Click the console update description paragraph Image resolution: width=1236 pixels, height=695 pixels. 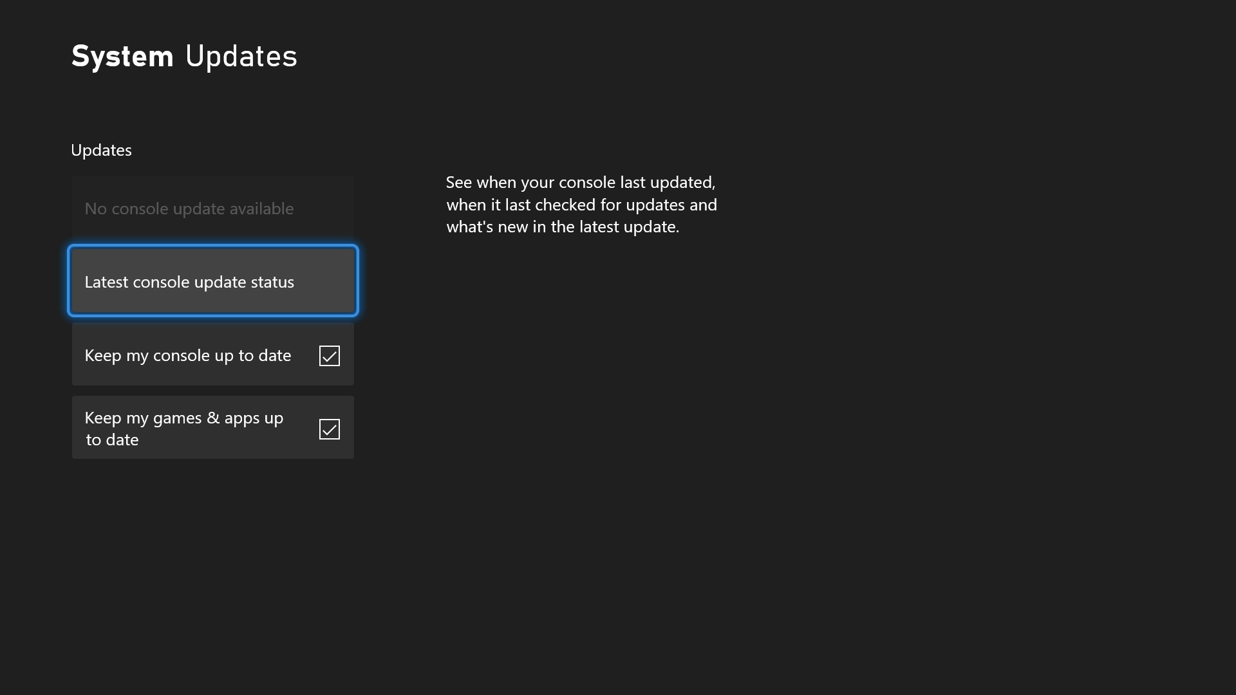[x=581, y=205]
